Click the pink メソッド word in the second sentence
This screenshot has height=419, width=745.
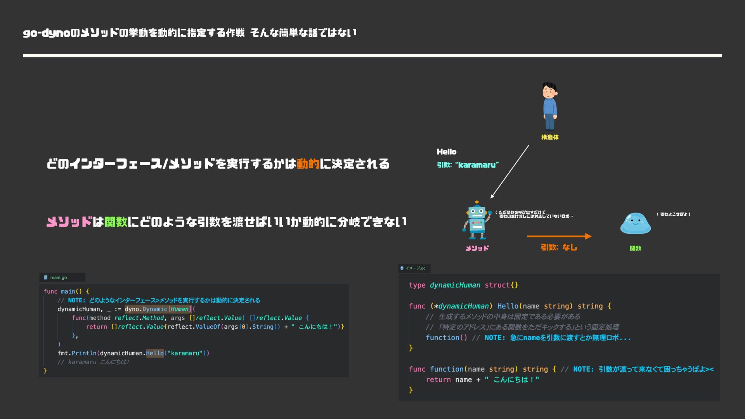click(x=69, y=222)
